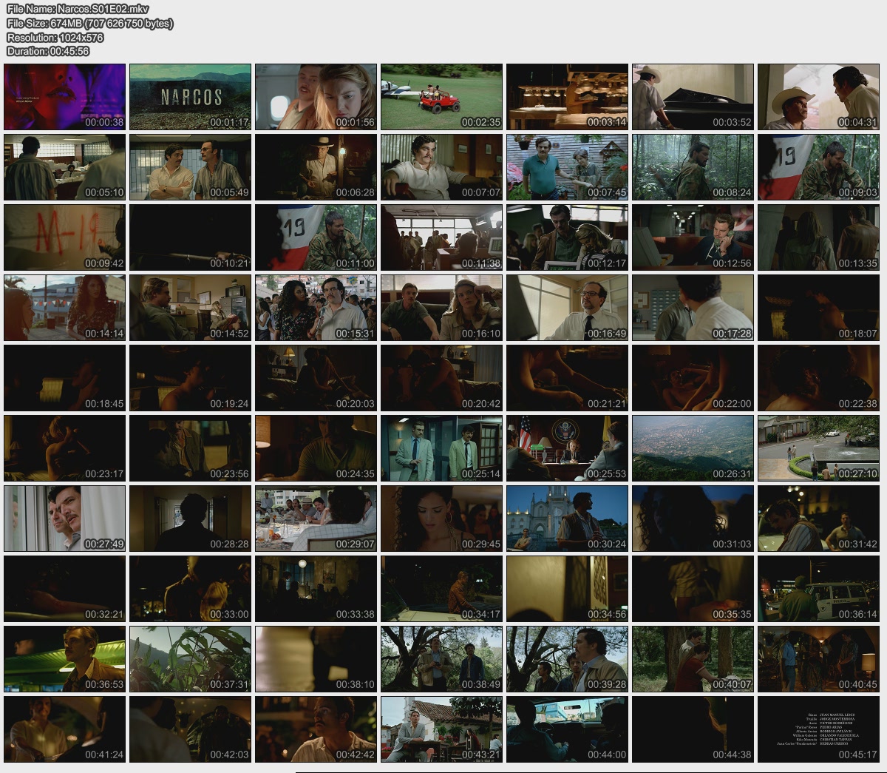The image size is (887, 773).
Task: Click the police car frame at 00:36:14
Action: (x=818, y=589)
